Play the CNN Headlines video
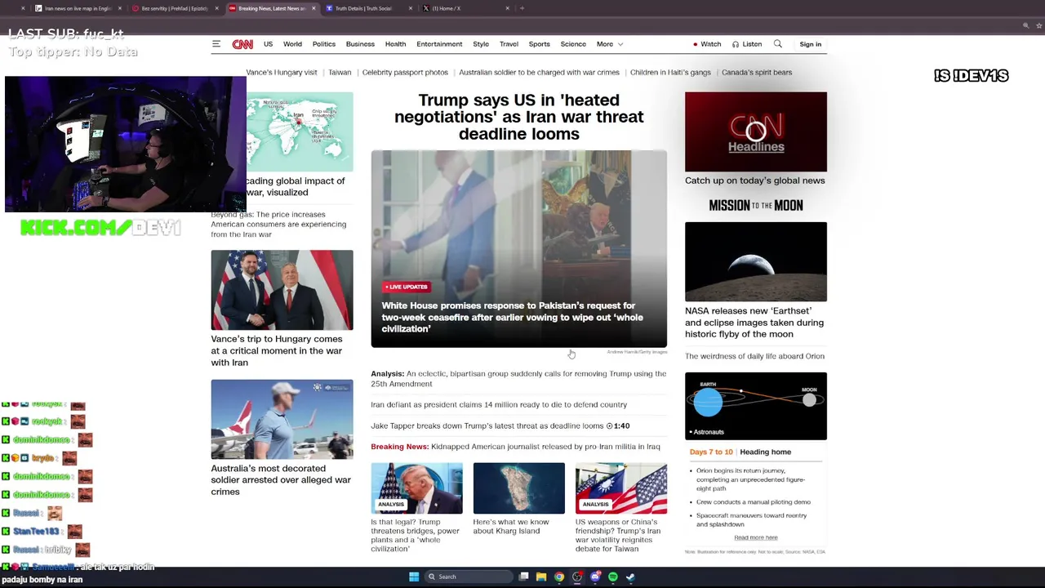 point(756,131)
